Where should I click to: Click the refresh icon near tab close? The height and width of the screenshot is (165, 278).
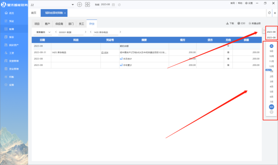pyautogui.click(x=269, y=13)
